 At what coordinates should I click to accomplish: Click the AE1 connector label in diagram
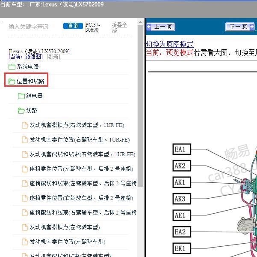tap(182, 215)
